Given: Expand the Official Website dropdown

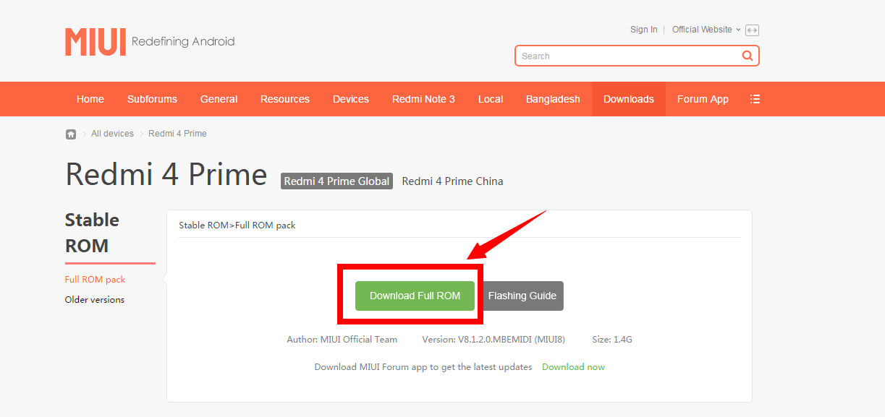Looking at the screenshot, I should 706,30.
